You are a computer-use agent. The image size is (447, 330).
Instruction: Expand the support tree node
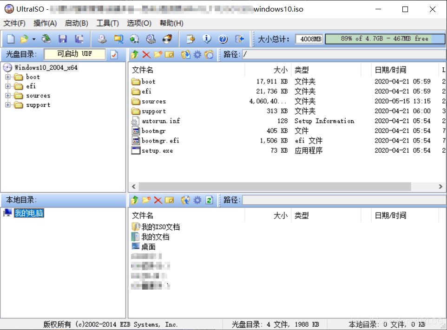(x=8, y=105)
